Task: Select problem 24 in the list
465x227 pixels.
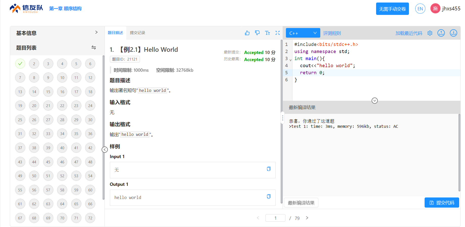Action: [90, 106]
